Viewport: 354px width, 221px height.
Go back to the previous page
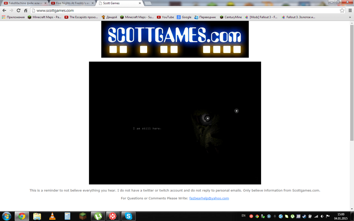coord(4,10)
